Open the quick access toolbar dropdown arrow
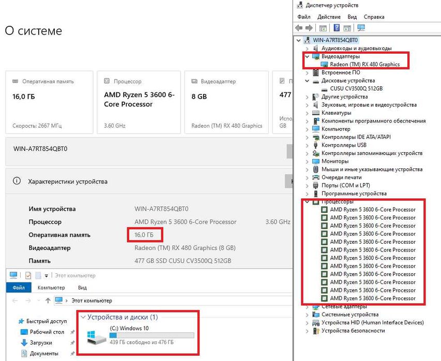Screen dimensions: 441x361 pyautogui.click(x=47, y=276)
